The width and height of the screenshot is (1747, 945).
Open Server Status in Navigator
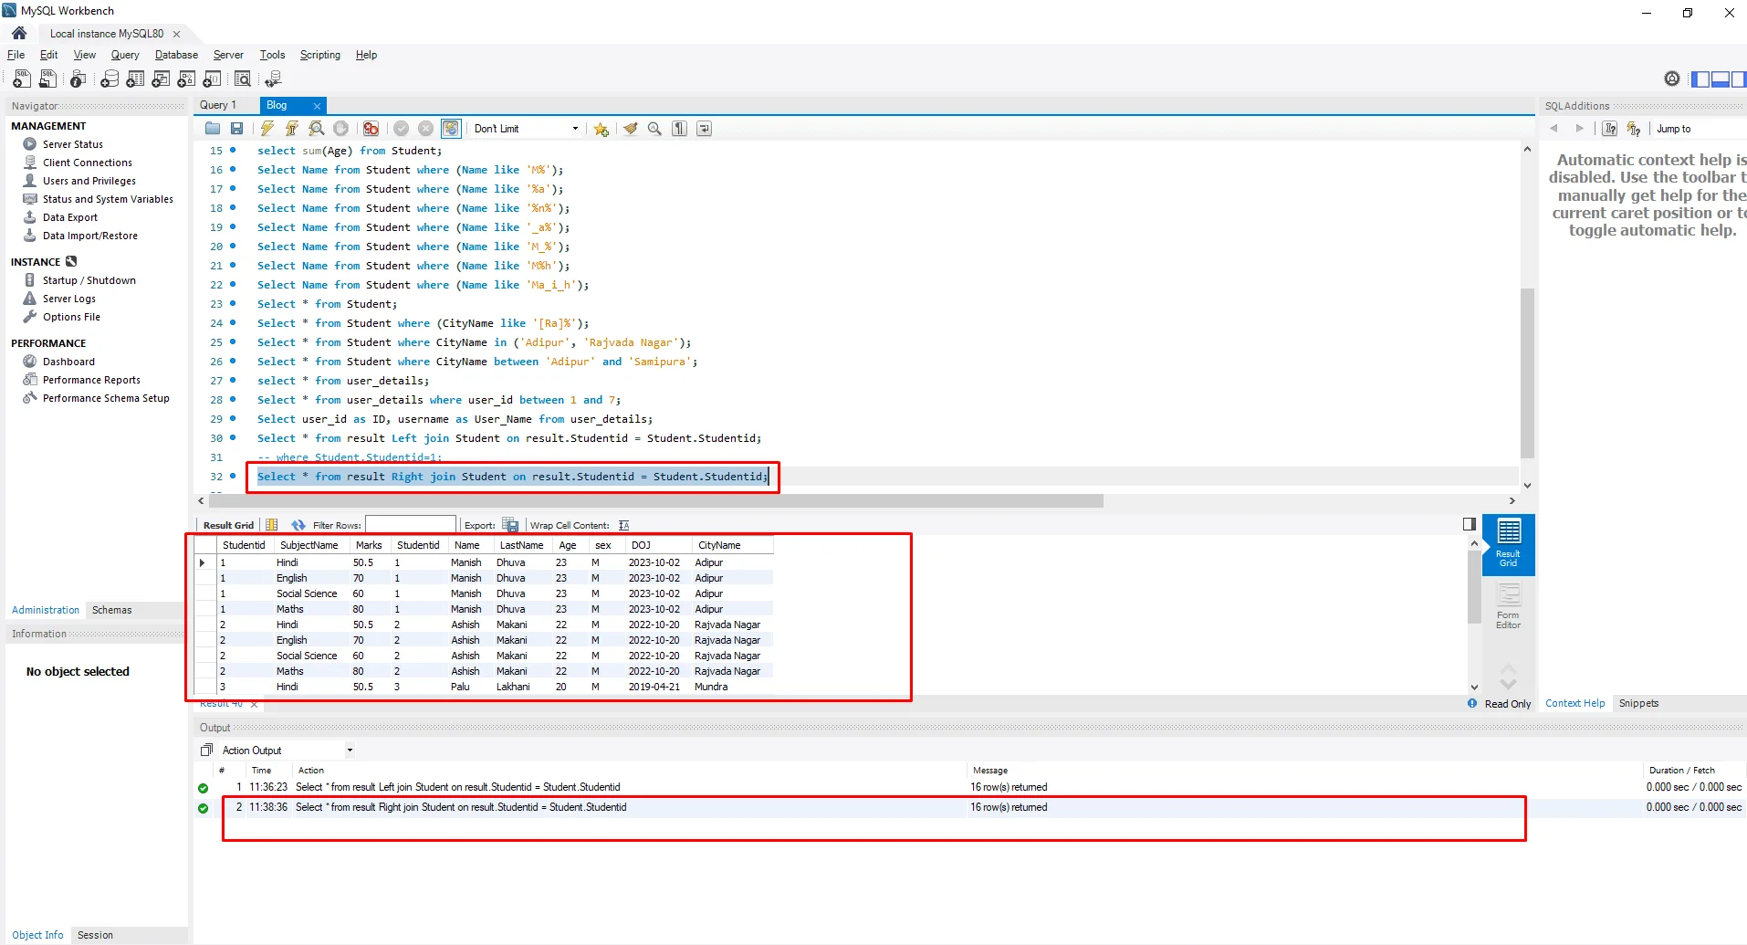[x=72, y=144]
